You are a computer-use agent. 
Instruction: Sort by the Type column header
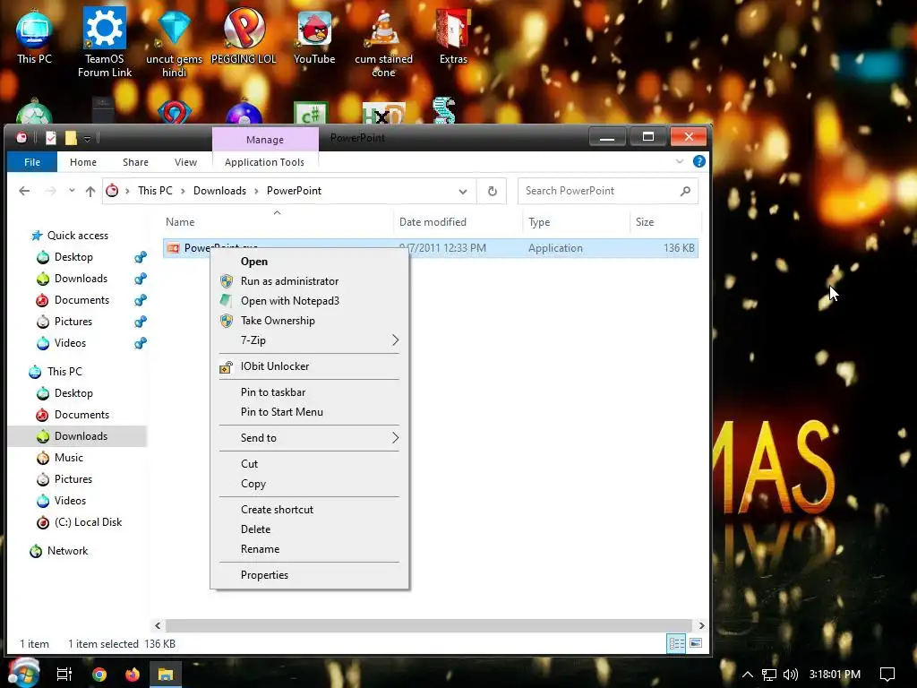pos(576,222)
